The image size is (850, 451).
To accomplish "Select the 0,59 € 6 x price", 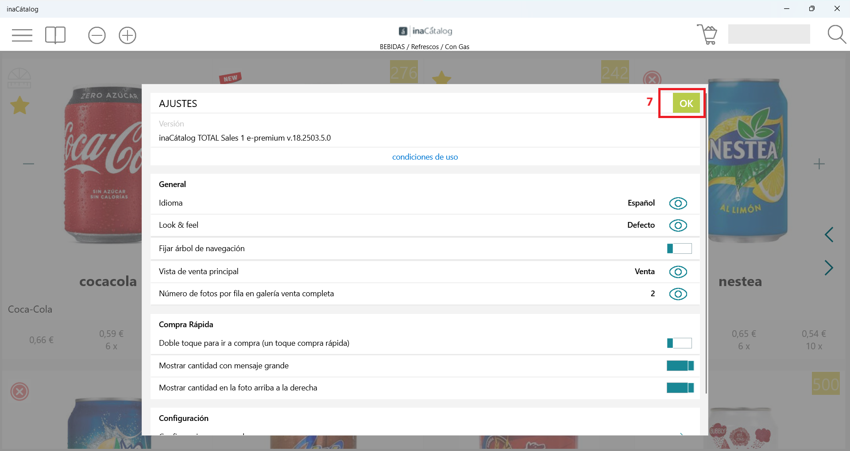I will tap(111, 340).
